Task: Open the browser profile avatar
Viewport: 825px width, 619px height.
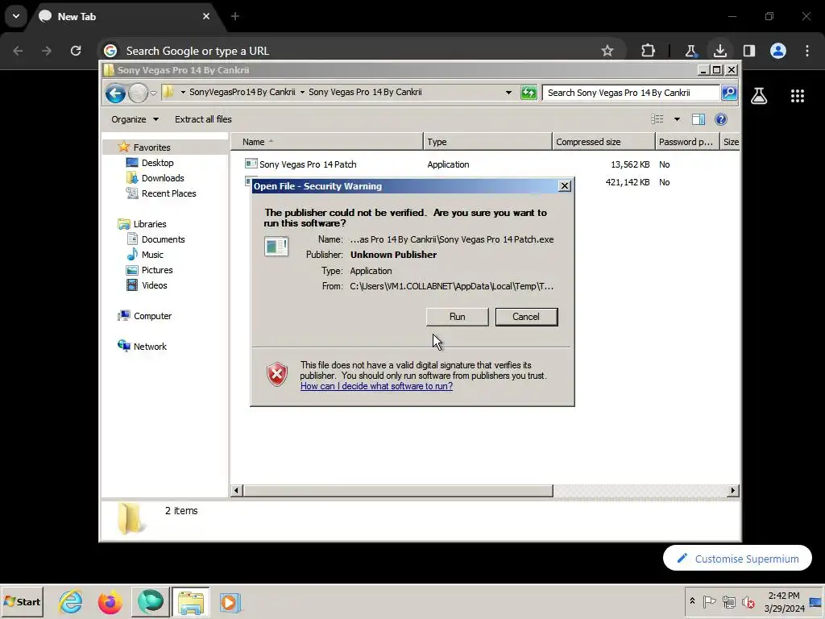Action: [778, 51]
